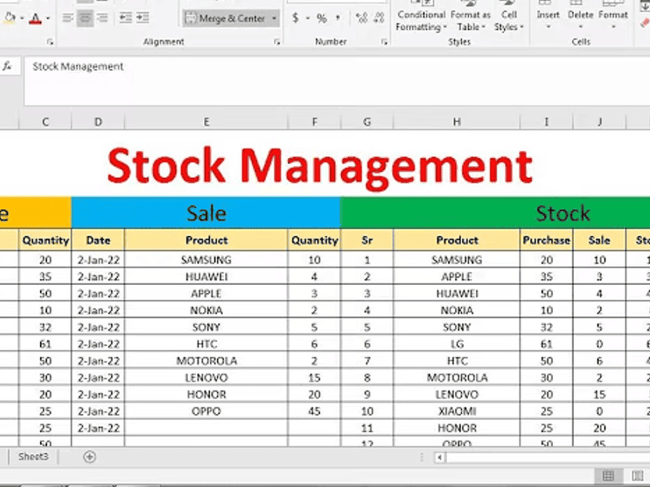Click the Sale section Date header cell
This screenshot has height=487, width=650.
tap(98, 240)
